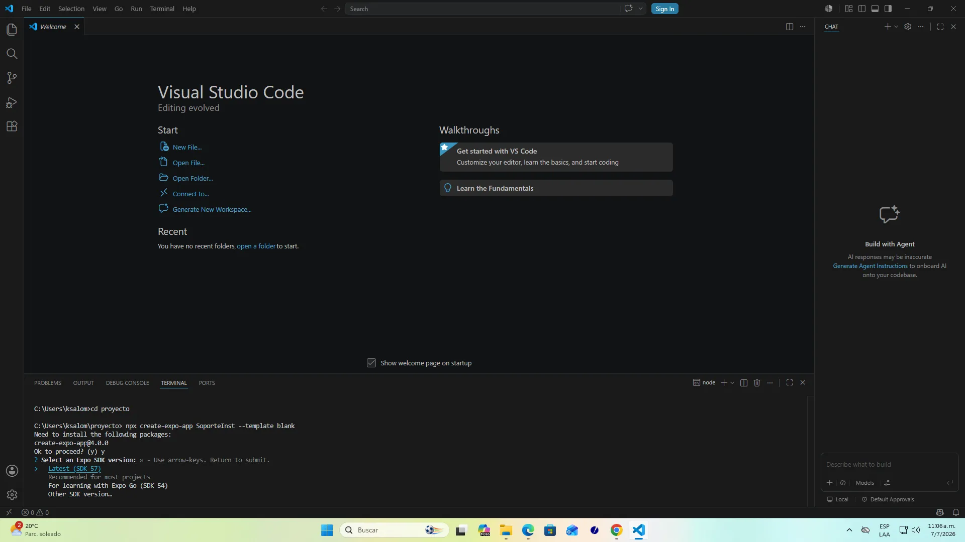Open the weather widget on taskbar
Viewport: 965px width, 542px height.
tap(36, 530)
